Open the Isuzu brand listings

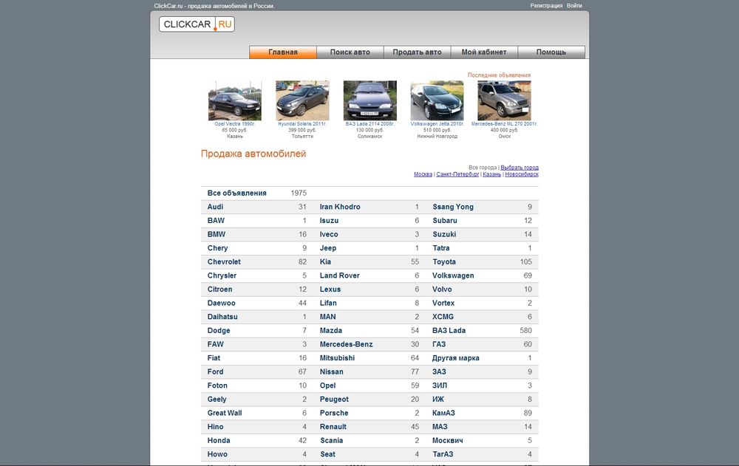tap(329, 221)
